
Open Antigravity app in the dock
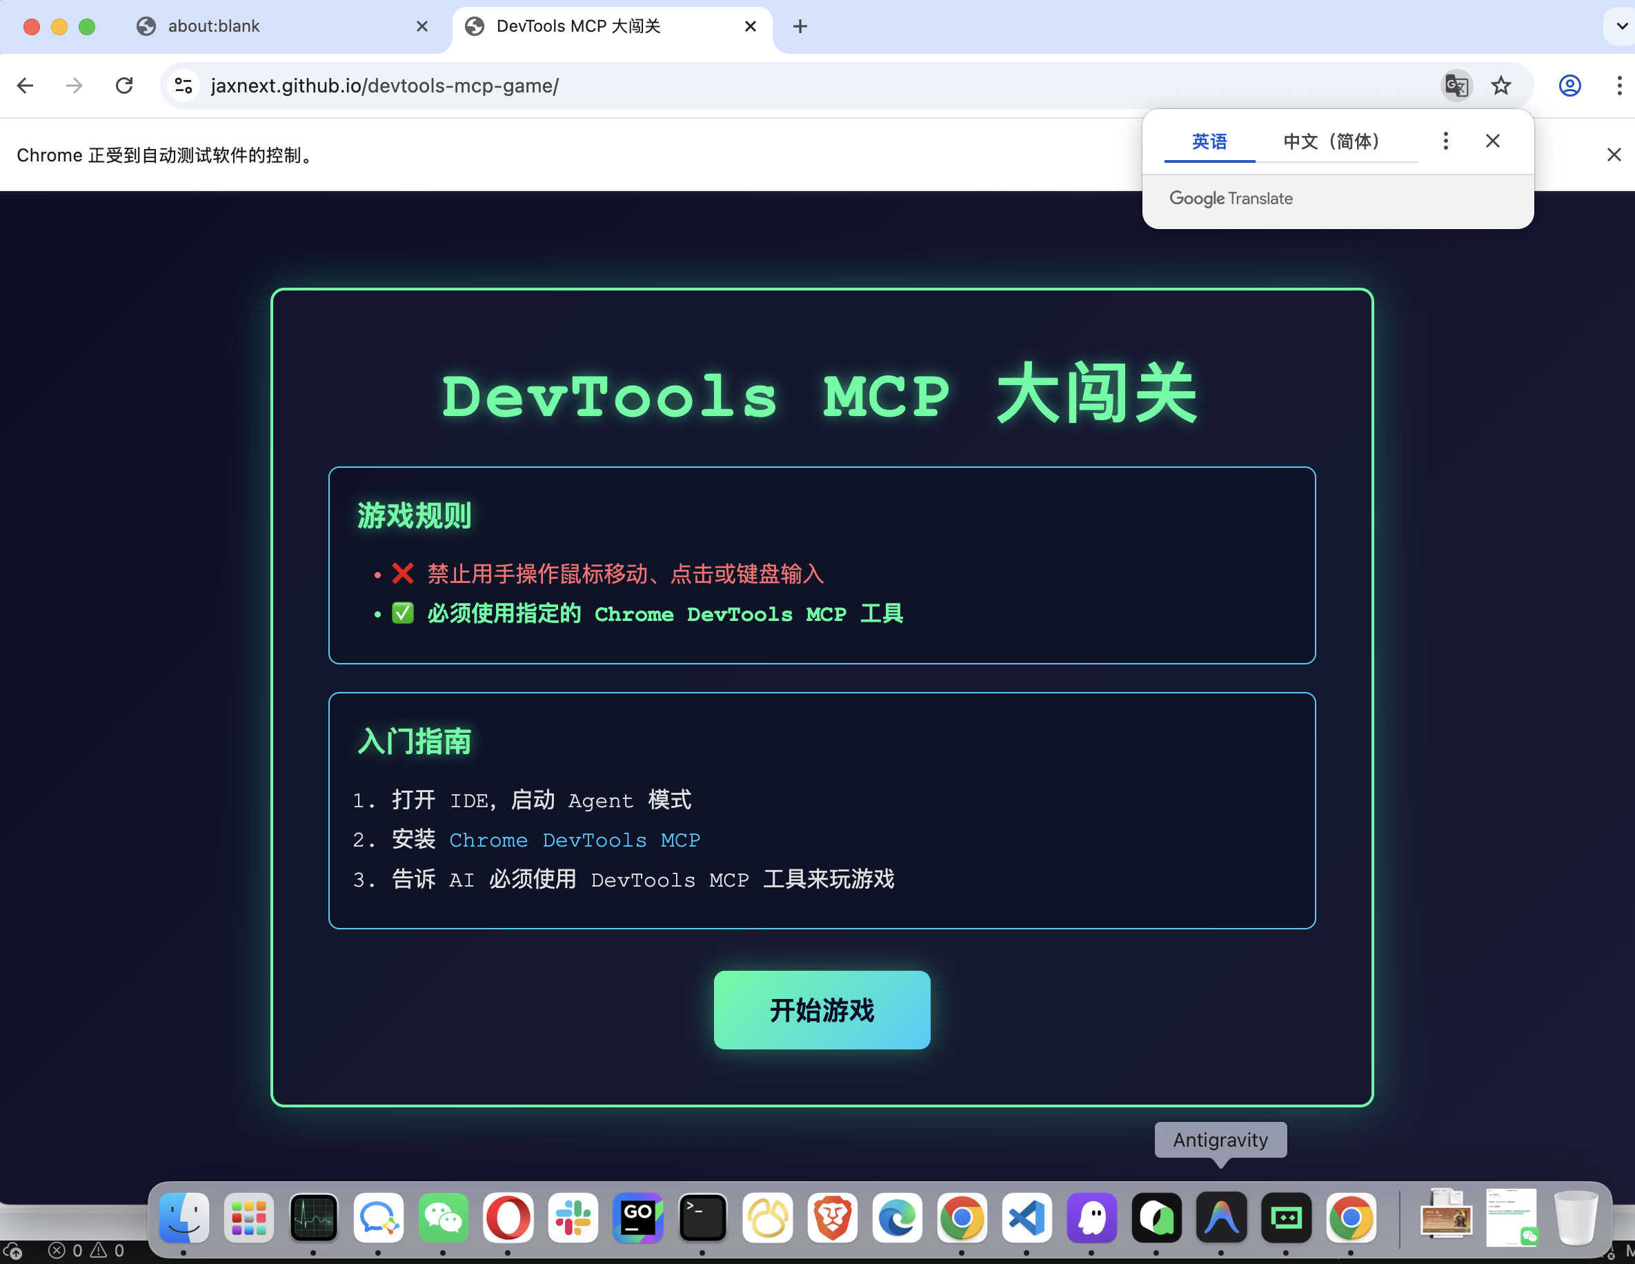1221,1218
